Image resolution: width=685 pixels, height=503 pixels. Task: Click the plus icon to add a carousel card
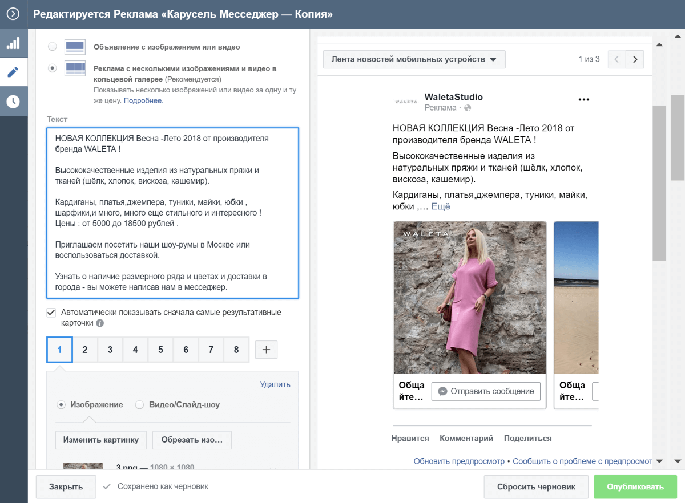pyautogui.click(x=265, y=350)
